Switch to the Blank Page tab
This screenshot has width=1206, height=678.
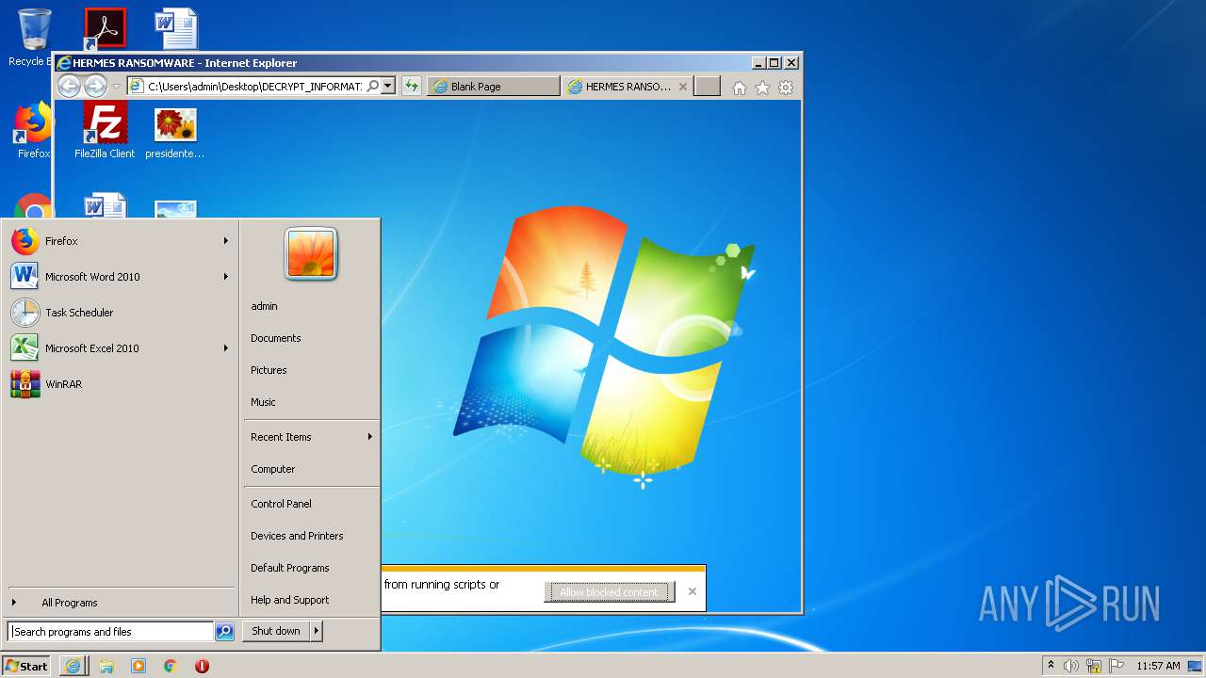(x=494, y=87)
